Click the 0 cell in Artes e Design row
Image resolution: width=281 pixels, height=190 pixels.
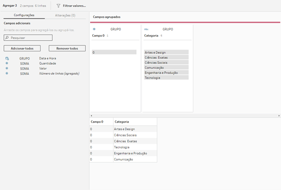(101, 129)
